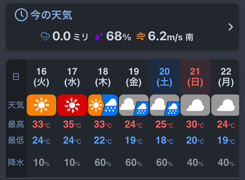Click the clock icon beside 今の天気
This screenshot has height=180, width=245.
tap(21, 15)
